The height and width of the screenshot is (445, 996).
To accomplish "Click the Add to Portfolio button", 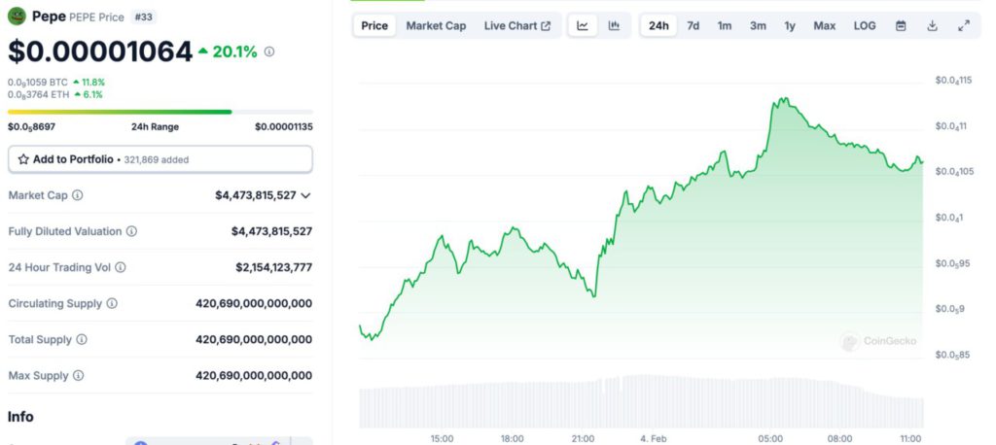I will click(160, 158).
